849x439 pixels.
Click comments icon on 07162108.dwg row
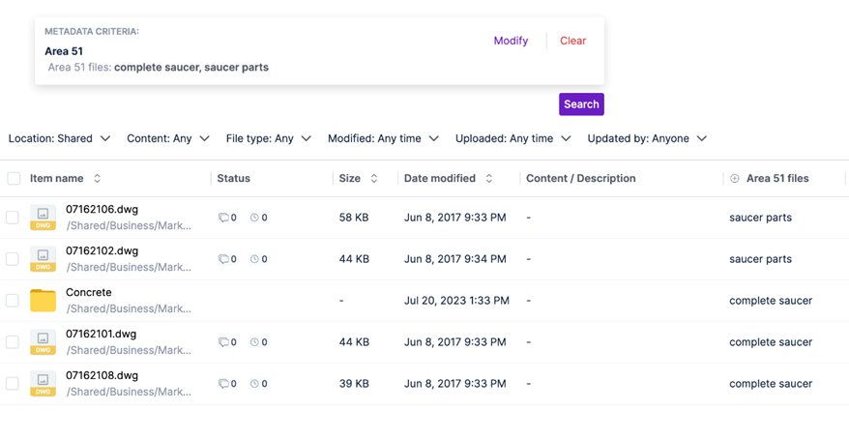223,385
